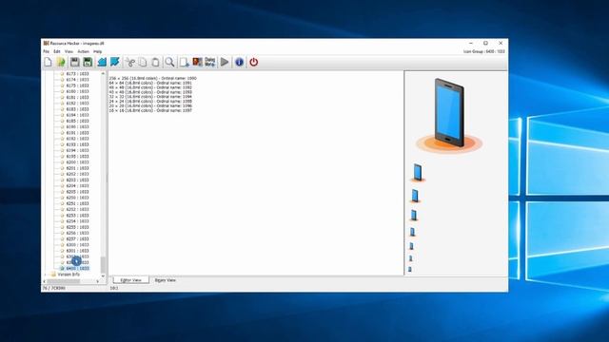
Task: Select tree item 6205 : 1033
Action: tap(77, 192)
